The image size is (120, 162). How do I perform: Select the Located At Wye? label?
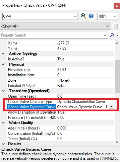[x=22, y=86]
